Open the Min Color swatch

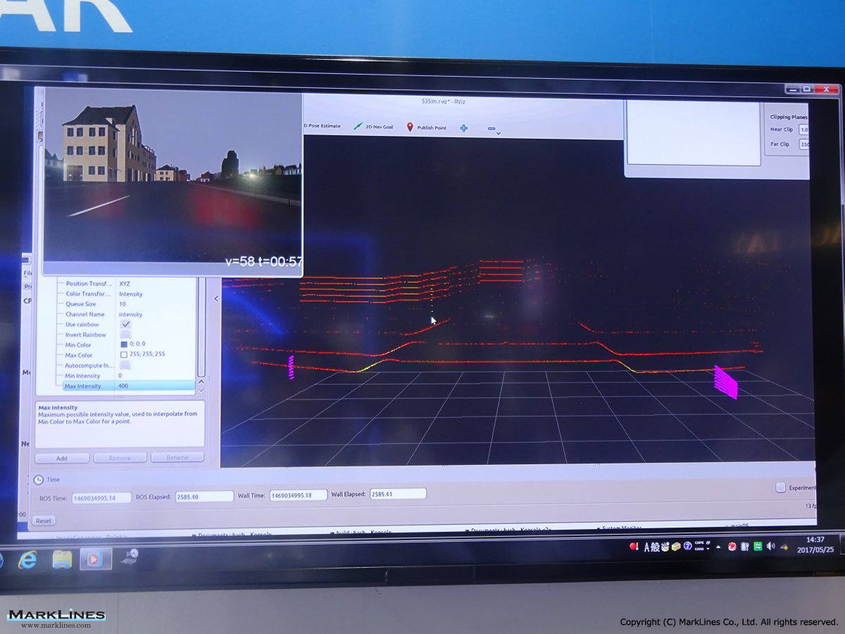point(124,344)
